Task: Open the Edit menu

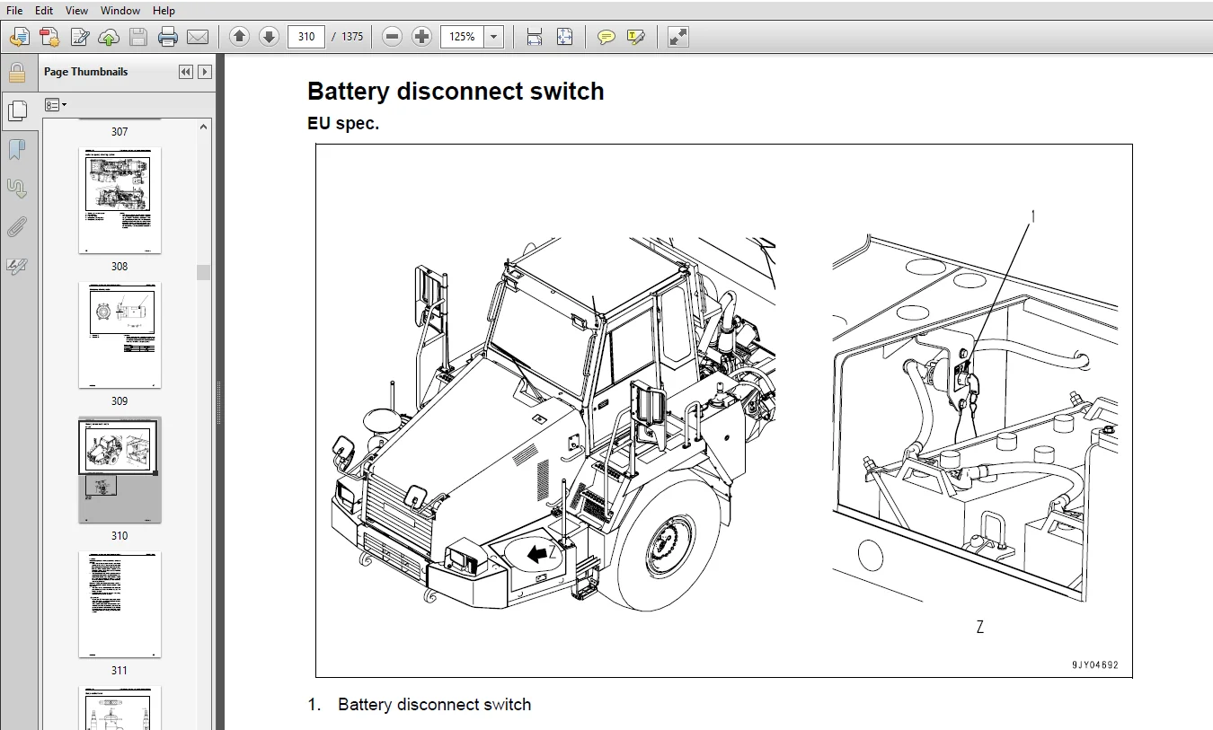Action: point(44,11)
